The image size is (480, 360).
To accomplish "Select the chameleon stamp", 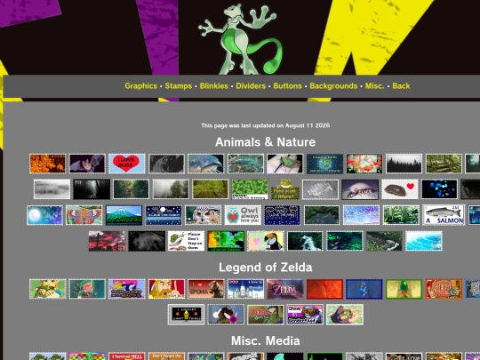I will coord(245,164).
